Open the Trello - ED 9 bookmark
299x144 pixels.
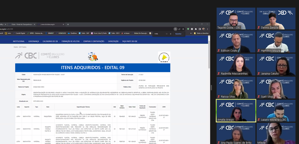coord(114,33)
